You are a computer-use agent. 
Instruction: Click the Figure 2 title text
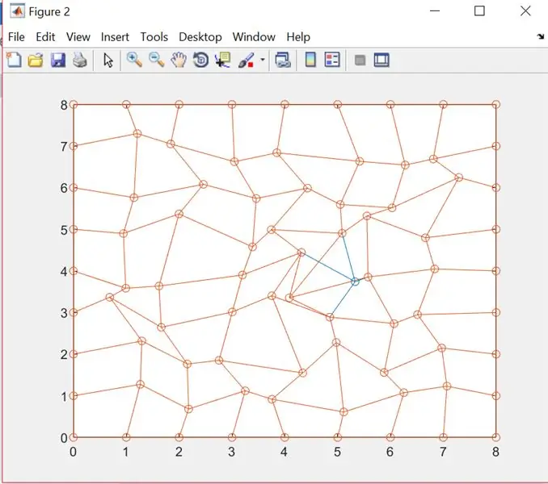click(x=49, y=12)
